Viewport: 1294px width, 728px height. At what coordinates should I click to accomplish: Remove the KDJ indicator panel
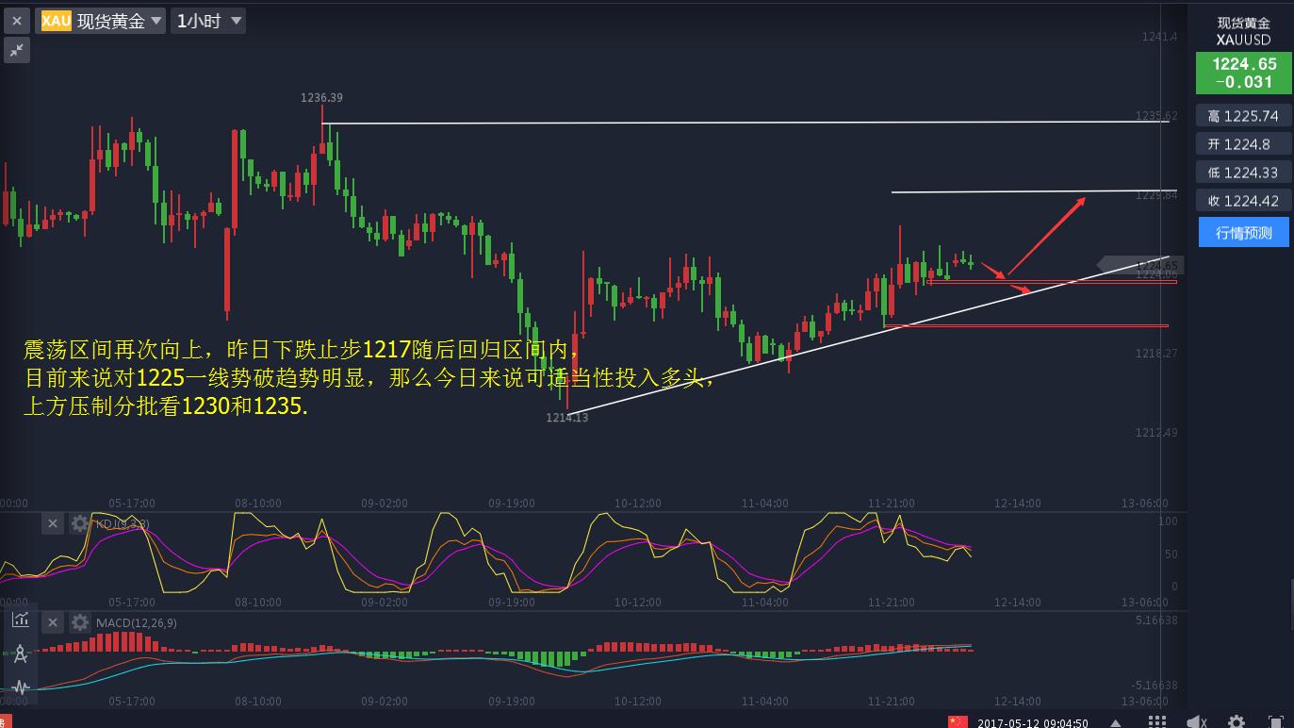click(53, 523)
